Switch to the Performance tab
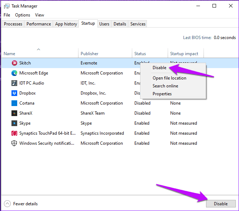Screen dimensions: 239x211 39,24
